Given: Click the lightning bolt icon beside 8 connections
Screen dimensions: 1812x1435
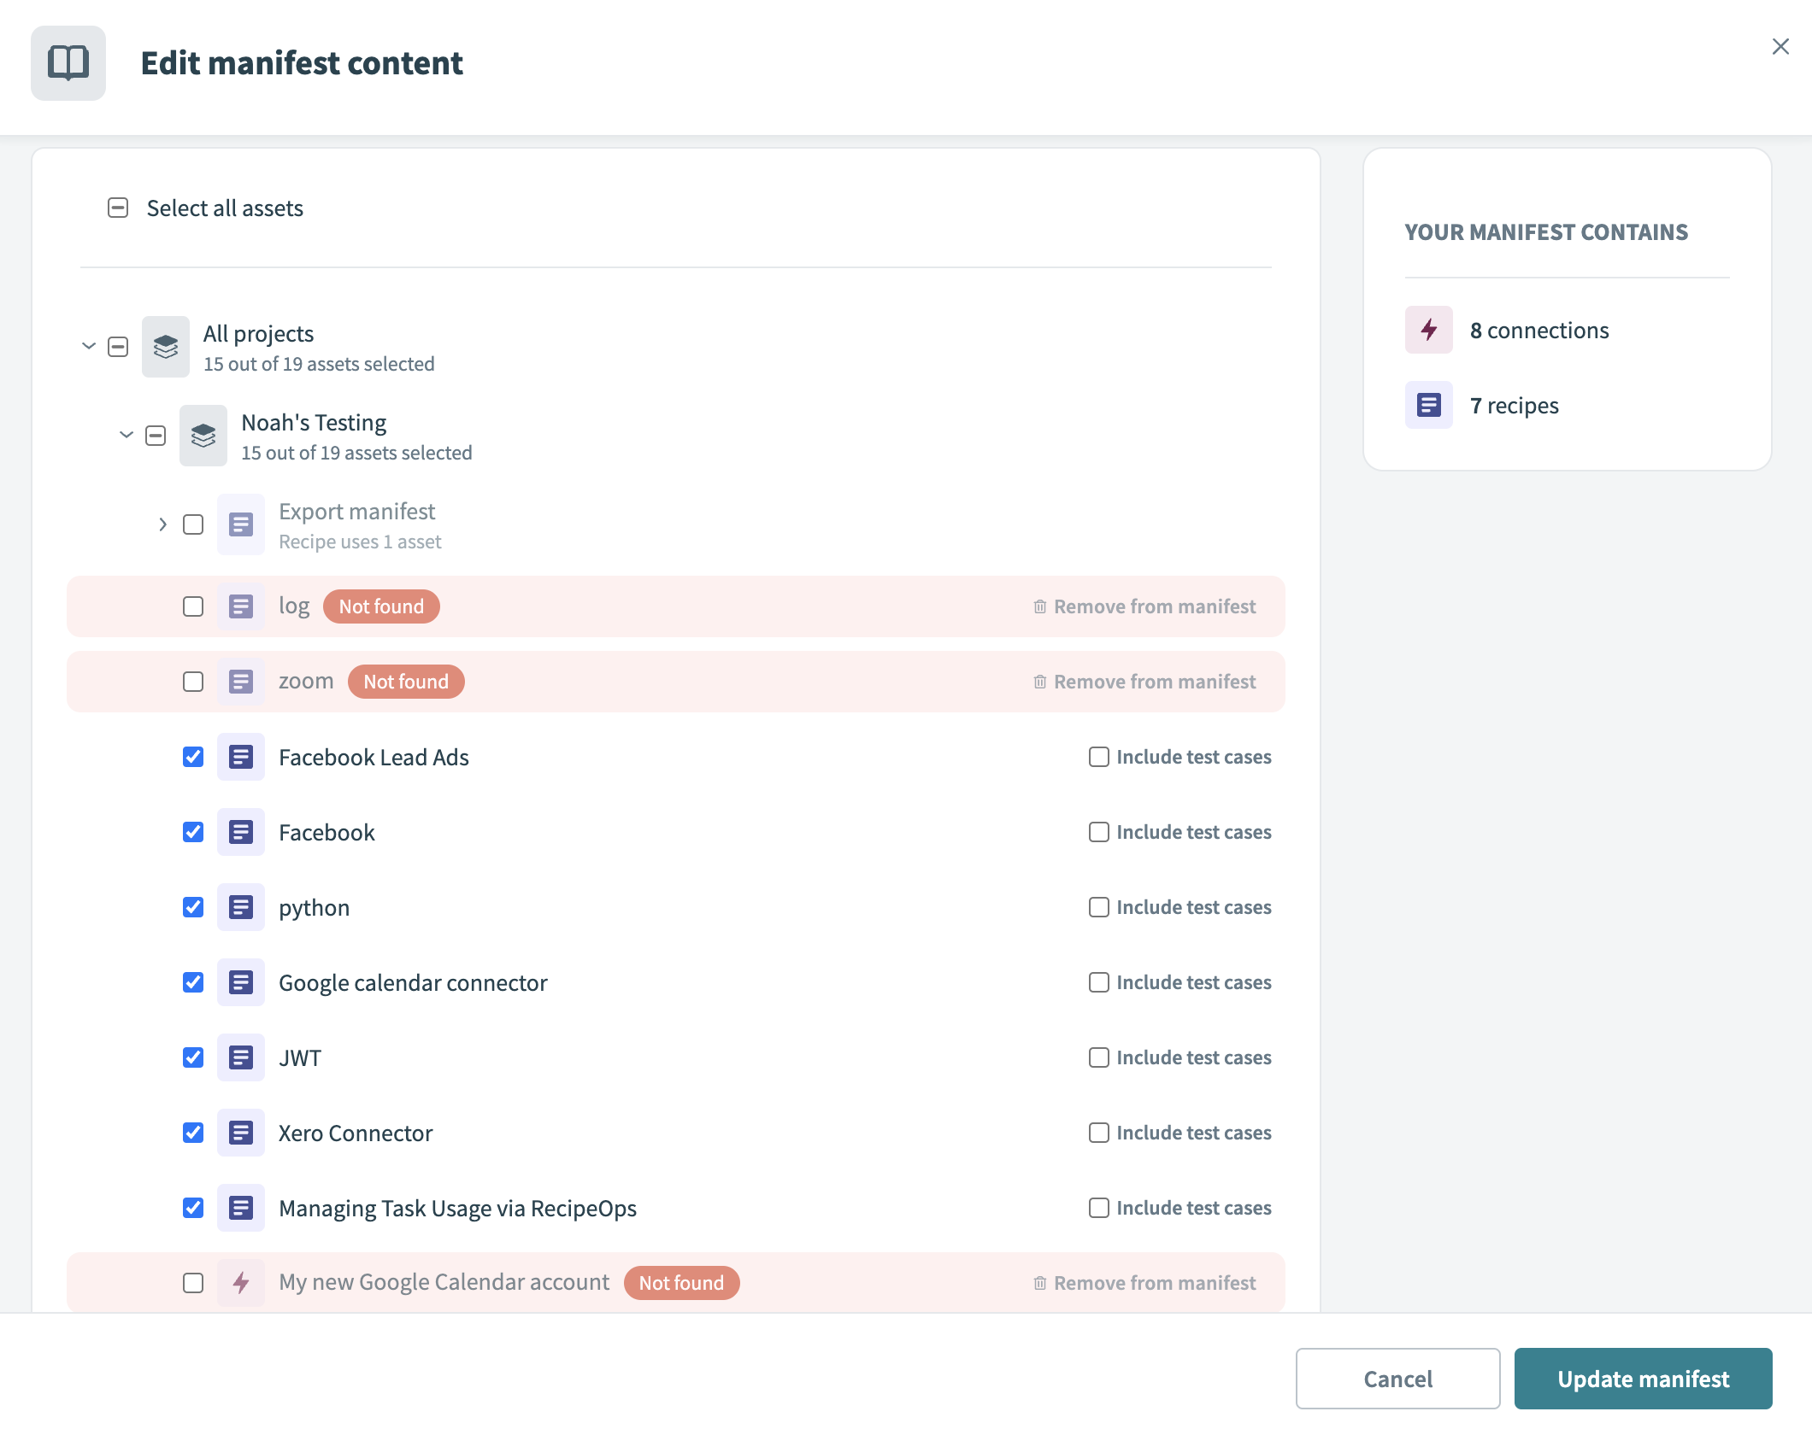Looking at the screenshot, I should [x=1428, y=330].
